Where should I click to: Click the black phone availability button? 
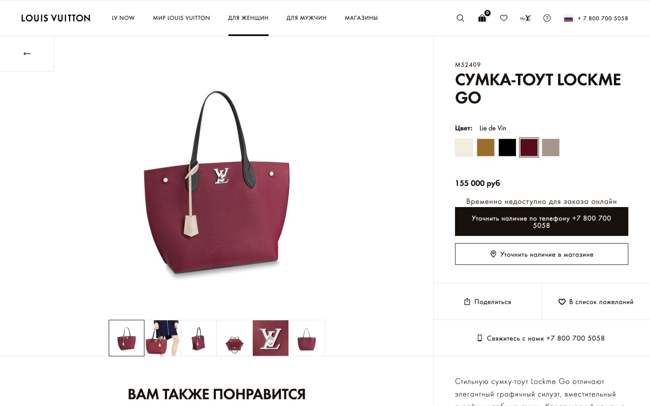pos(541,221)
